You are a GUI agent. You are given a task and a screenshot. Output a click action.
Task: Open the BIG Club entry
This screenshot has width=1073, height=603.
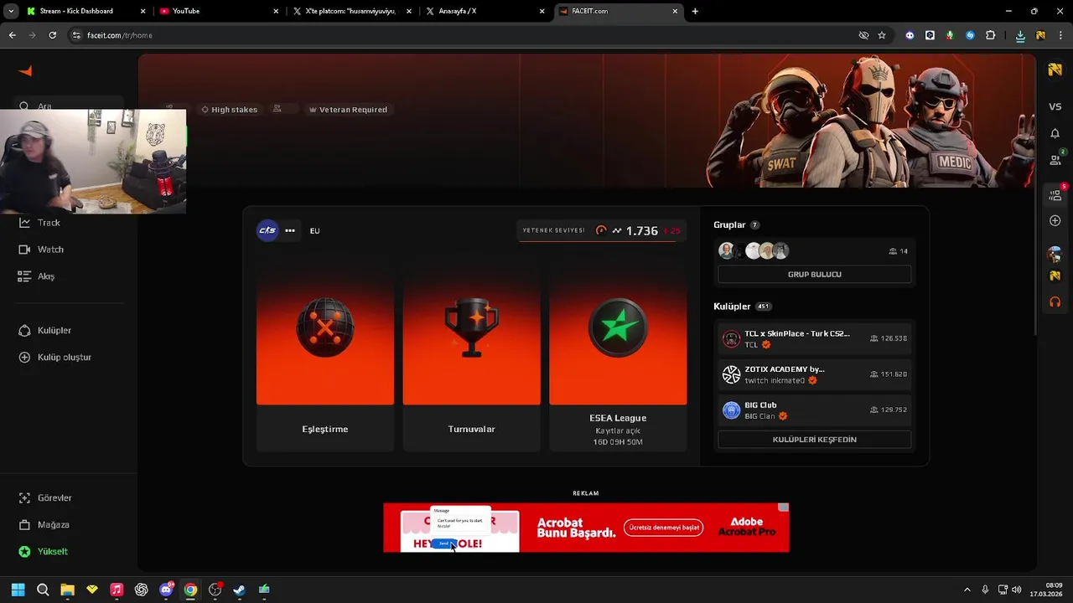coord(814,410)
